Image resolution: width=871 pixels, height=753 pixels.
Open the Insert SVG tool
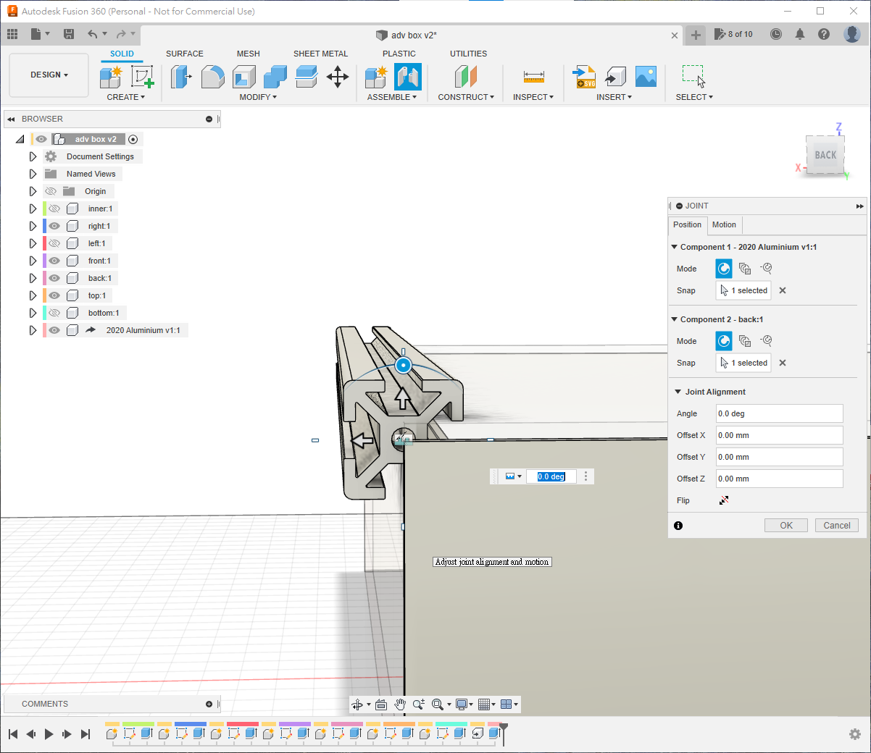(x=584, y=77)
